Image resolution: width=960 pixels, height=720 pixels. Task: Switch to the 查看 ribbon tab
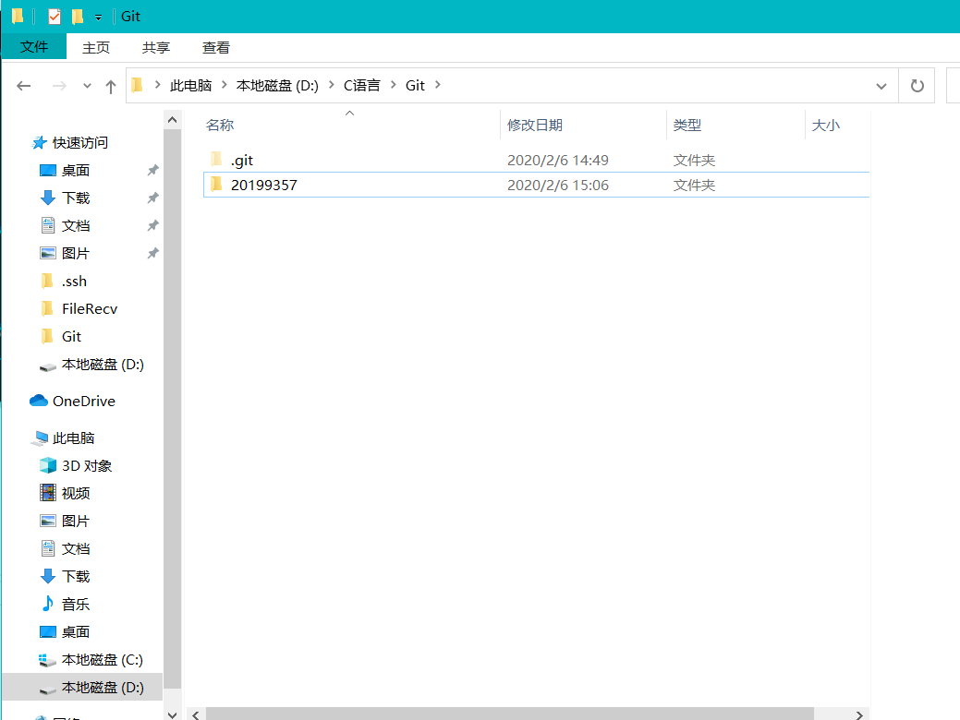tap(216, 48)
